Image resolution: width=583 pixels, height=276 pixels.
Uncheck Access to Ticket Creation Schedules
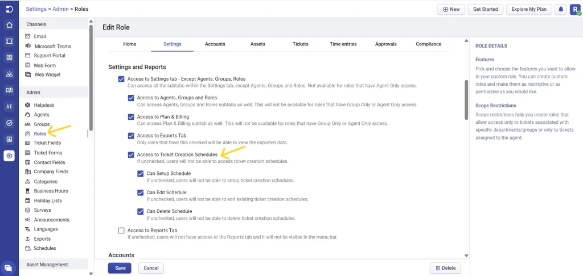point(130,154)
